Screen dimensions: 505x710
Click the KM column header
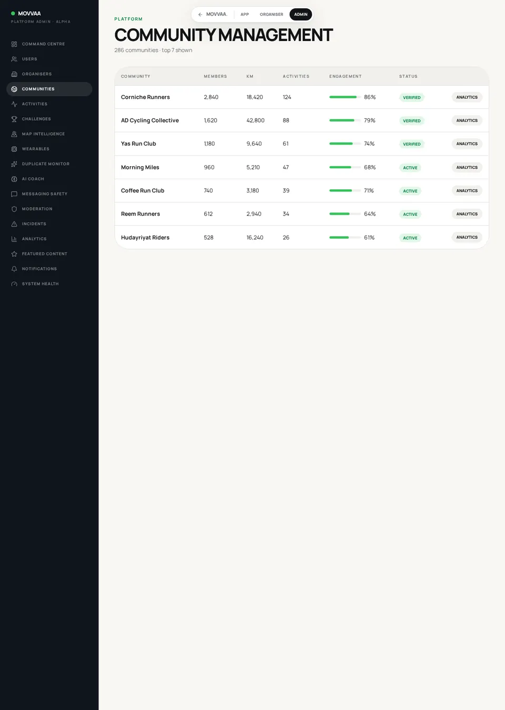click(x=250, y=77)
